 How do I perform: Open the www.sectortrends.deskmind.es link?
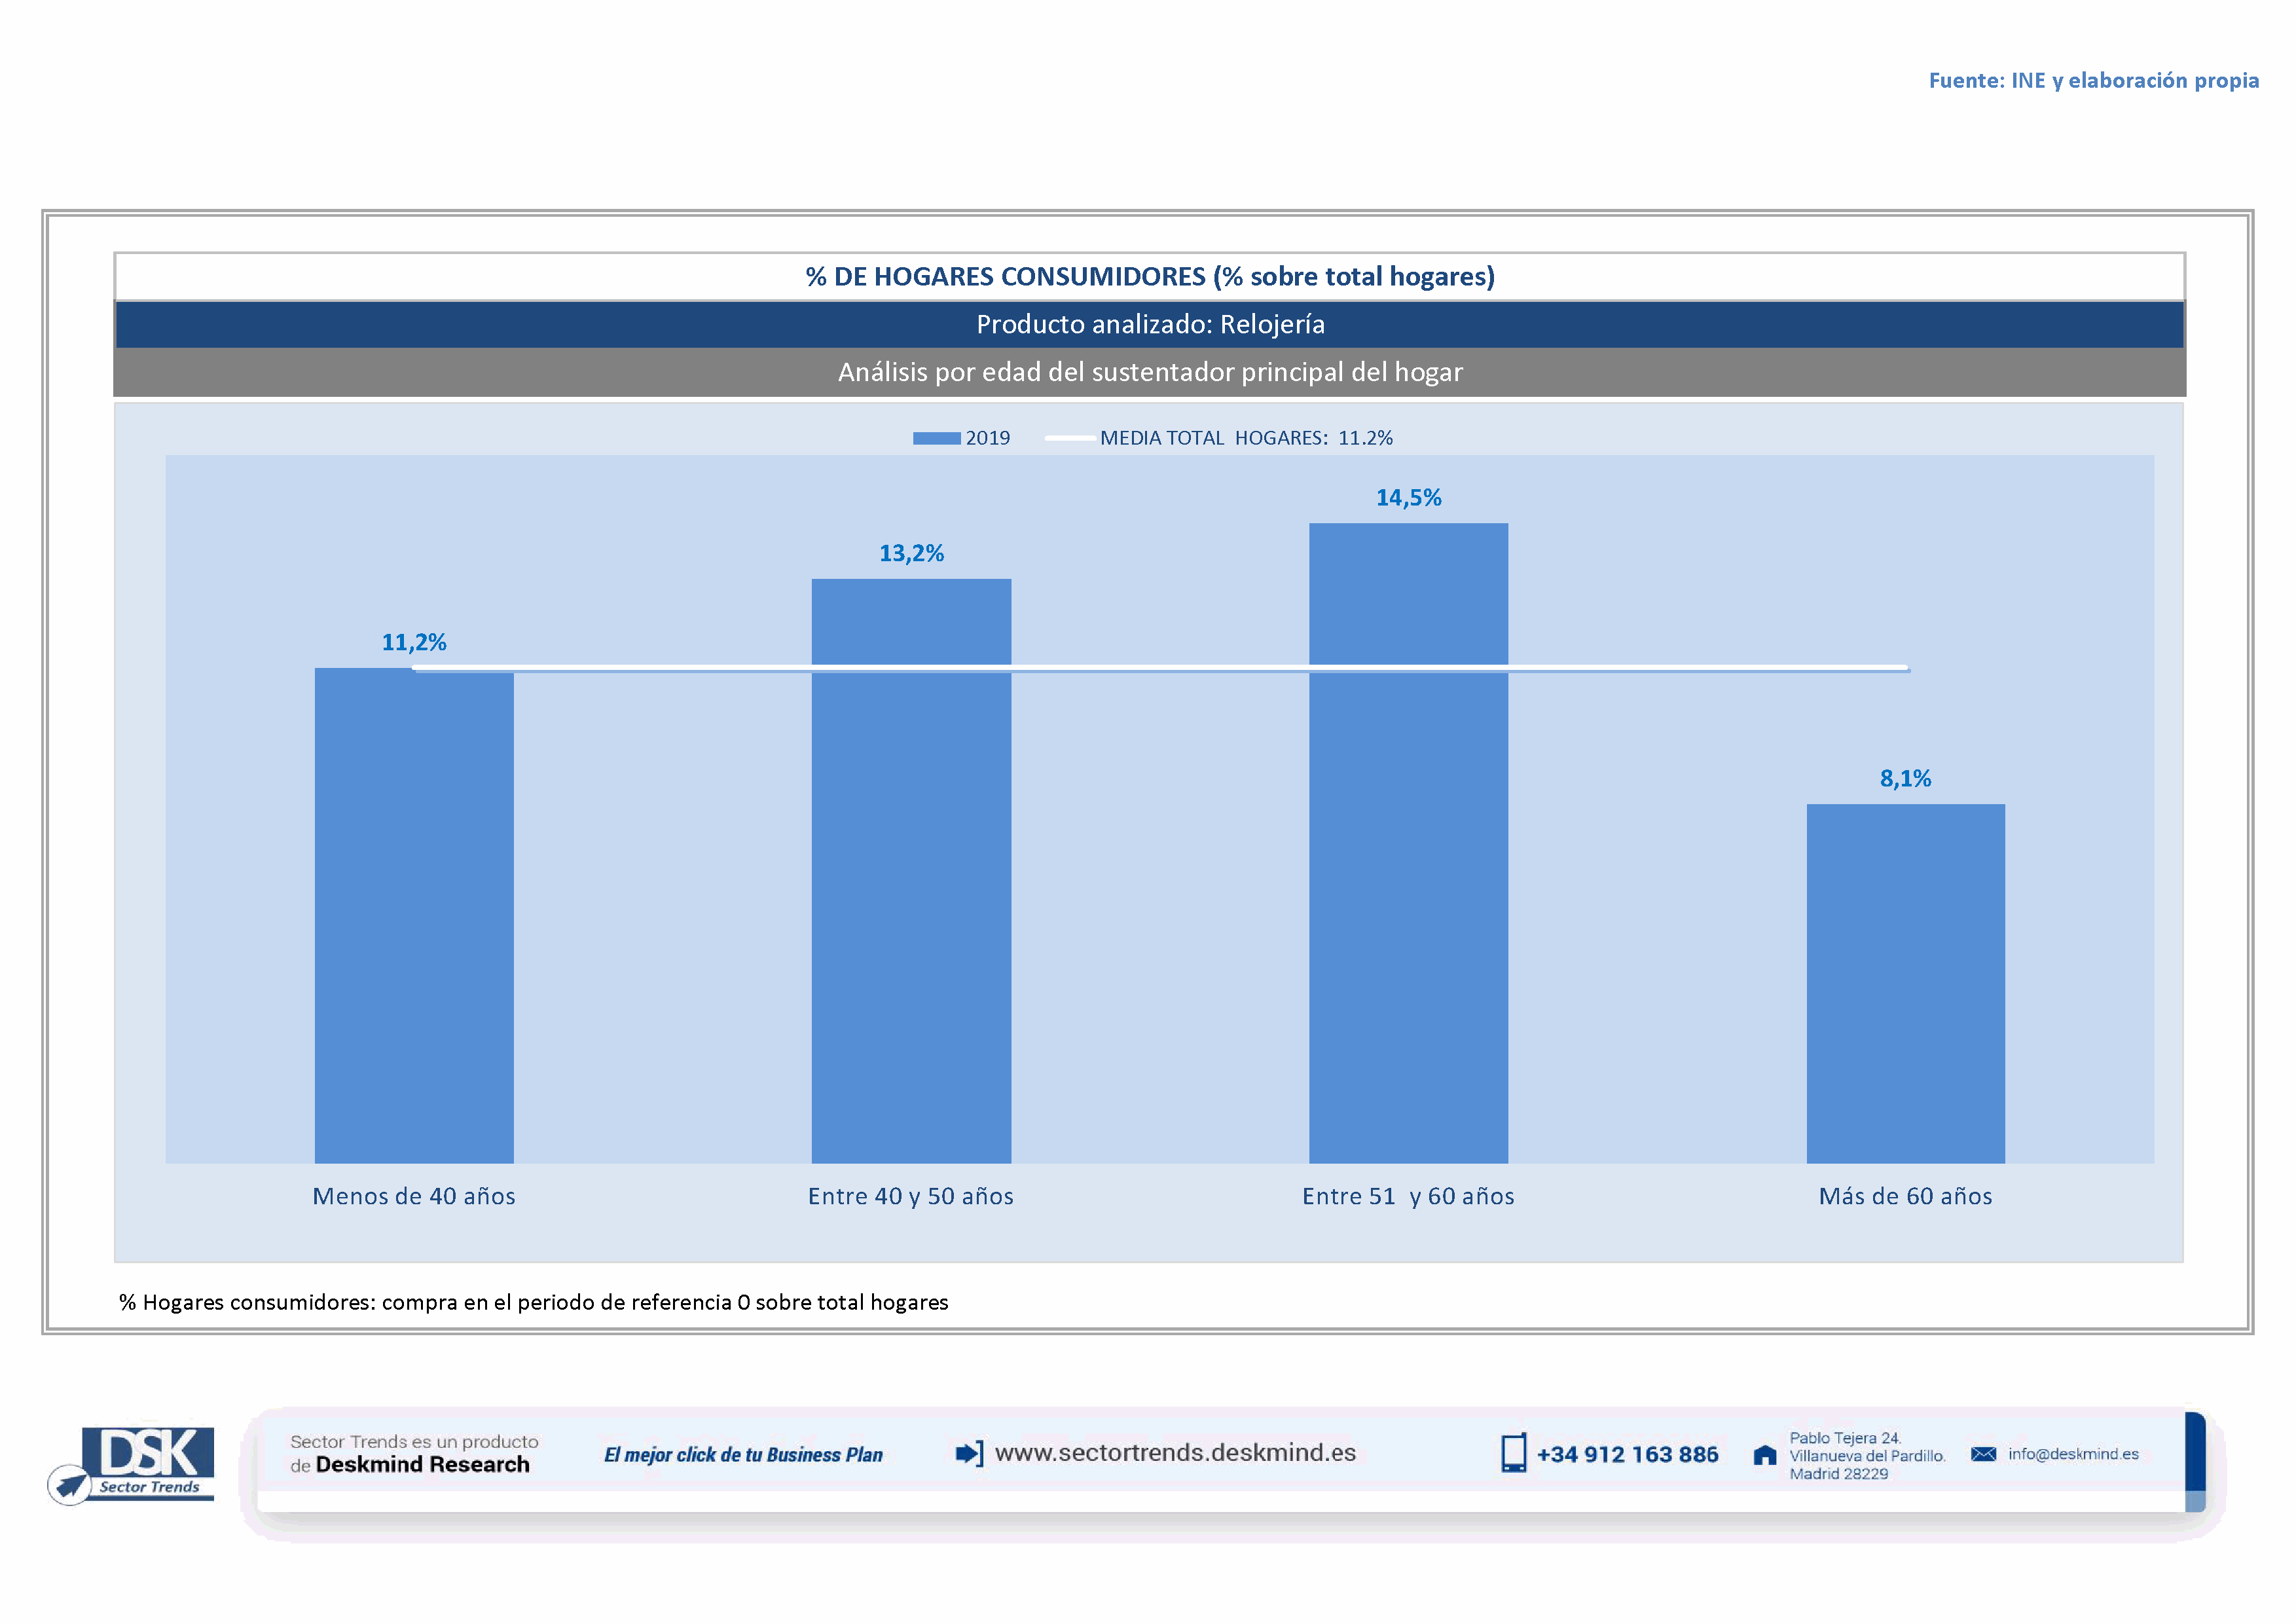pos(1175,1453)
